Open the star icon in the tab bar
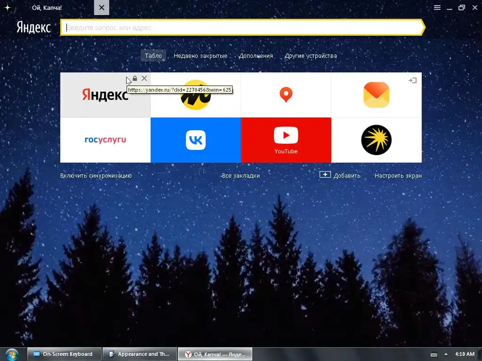 (8, 8)
